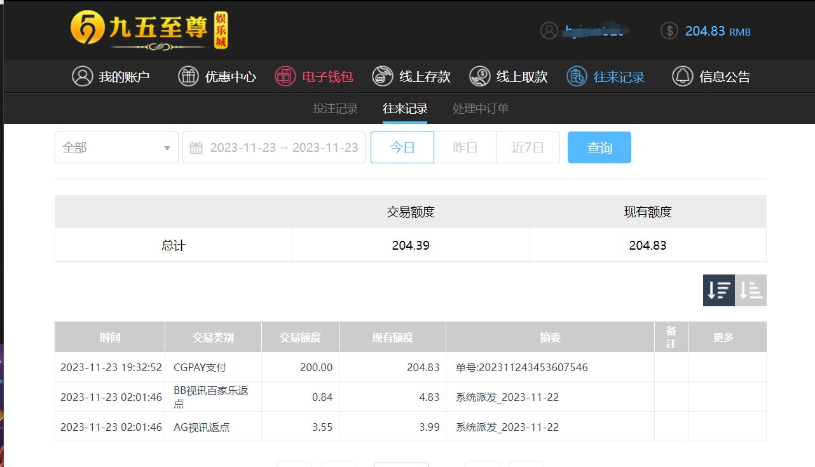Click the 信息公告 bell icon

pos(682,76)
